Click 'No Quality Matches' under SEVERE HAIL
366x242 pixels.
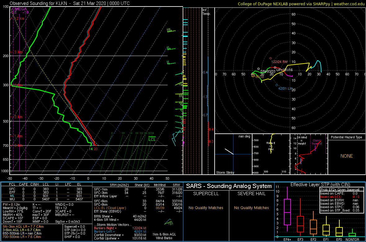point(251,208)
